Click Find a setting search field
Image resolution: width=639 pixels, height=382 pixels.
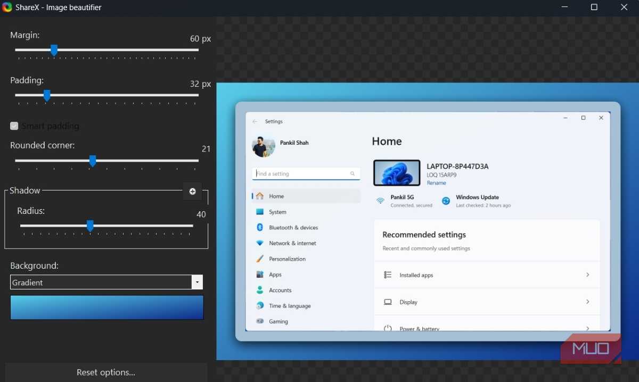point(306,173)
